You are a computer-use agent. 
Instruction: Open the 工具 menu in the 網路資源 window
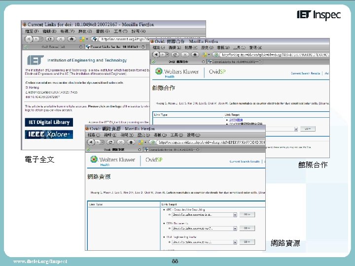(x=177, y=135)
